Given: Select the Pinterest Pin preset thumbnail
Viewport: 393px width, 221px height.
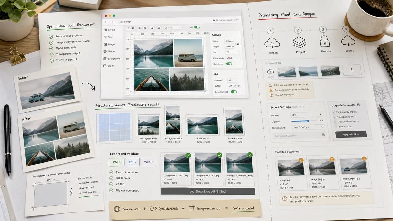Looking at the screenshot, I should [x=234, y=121].
